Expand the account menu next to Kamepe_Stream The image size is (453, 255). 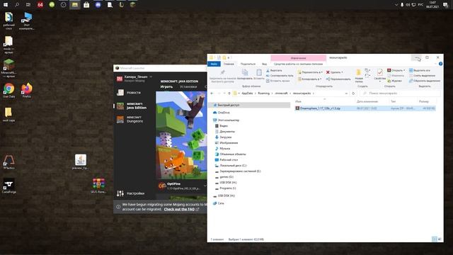[x=151, y=77]
